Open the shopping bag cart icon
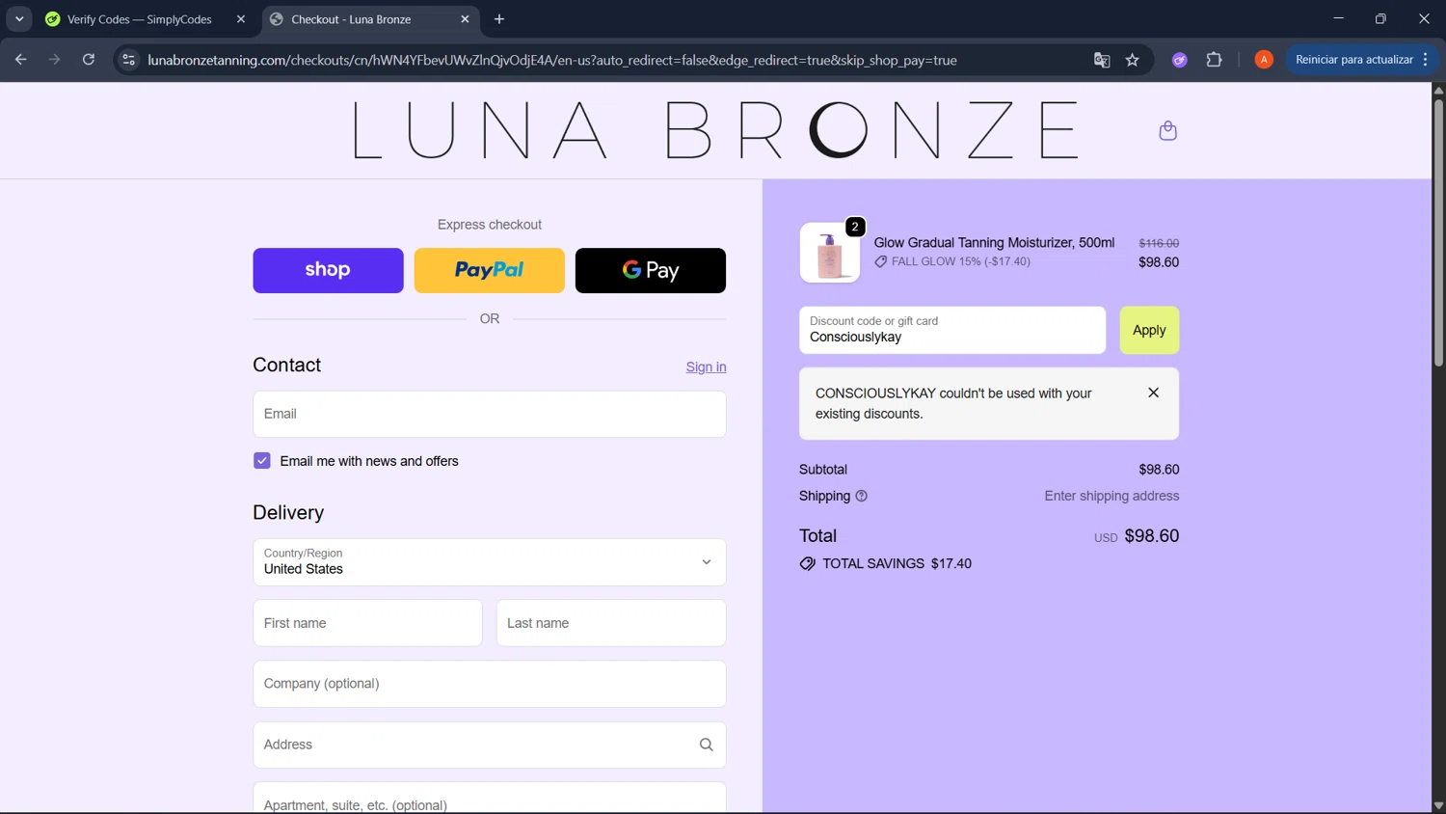 click(1167, 130)
